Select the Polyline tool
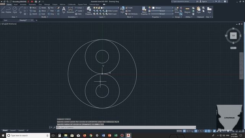 point(8,10)
